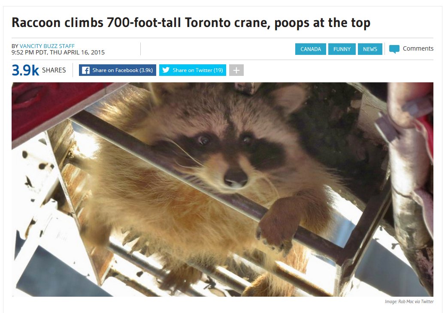Select the CANADA category tag

click(x=311, y=49)
